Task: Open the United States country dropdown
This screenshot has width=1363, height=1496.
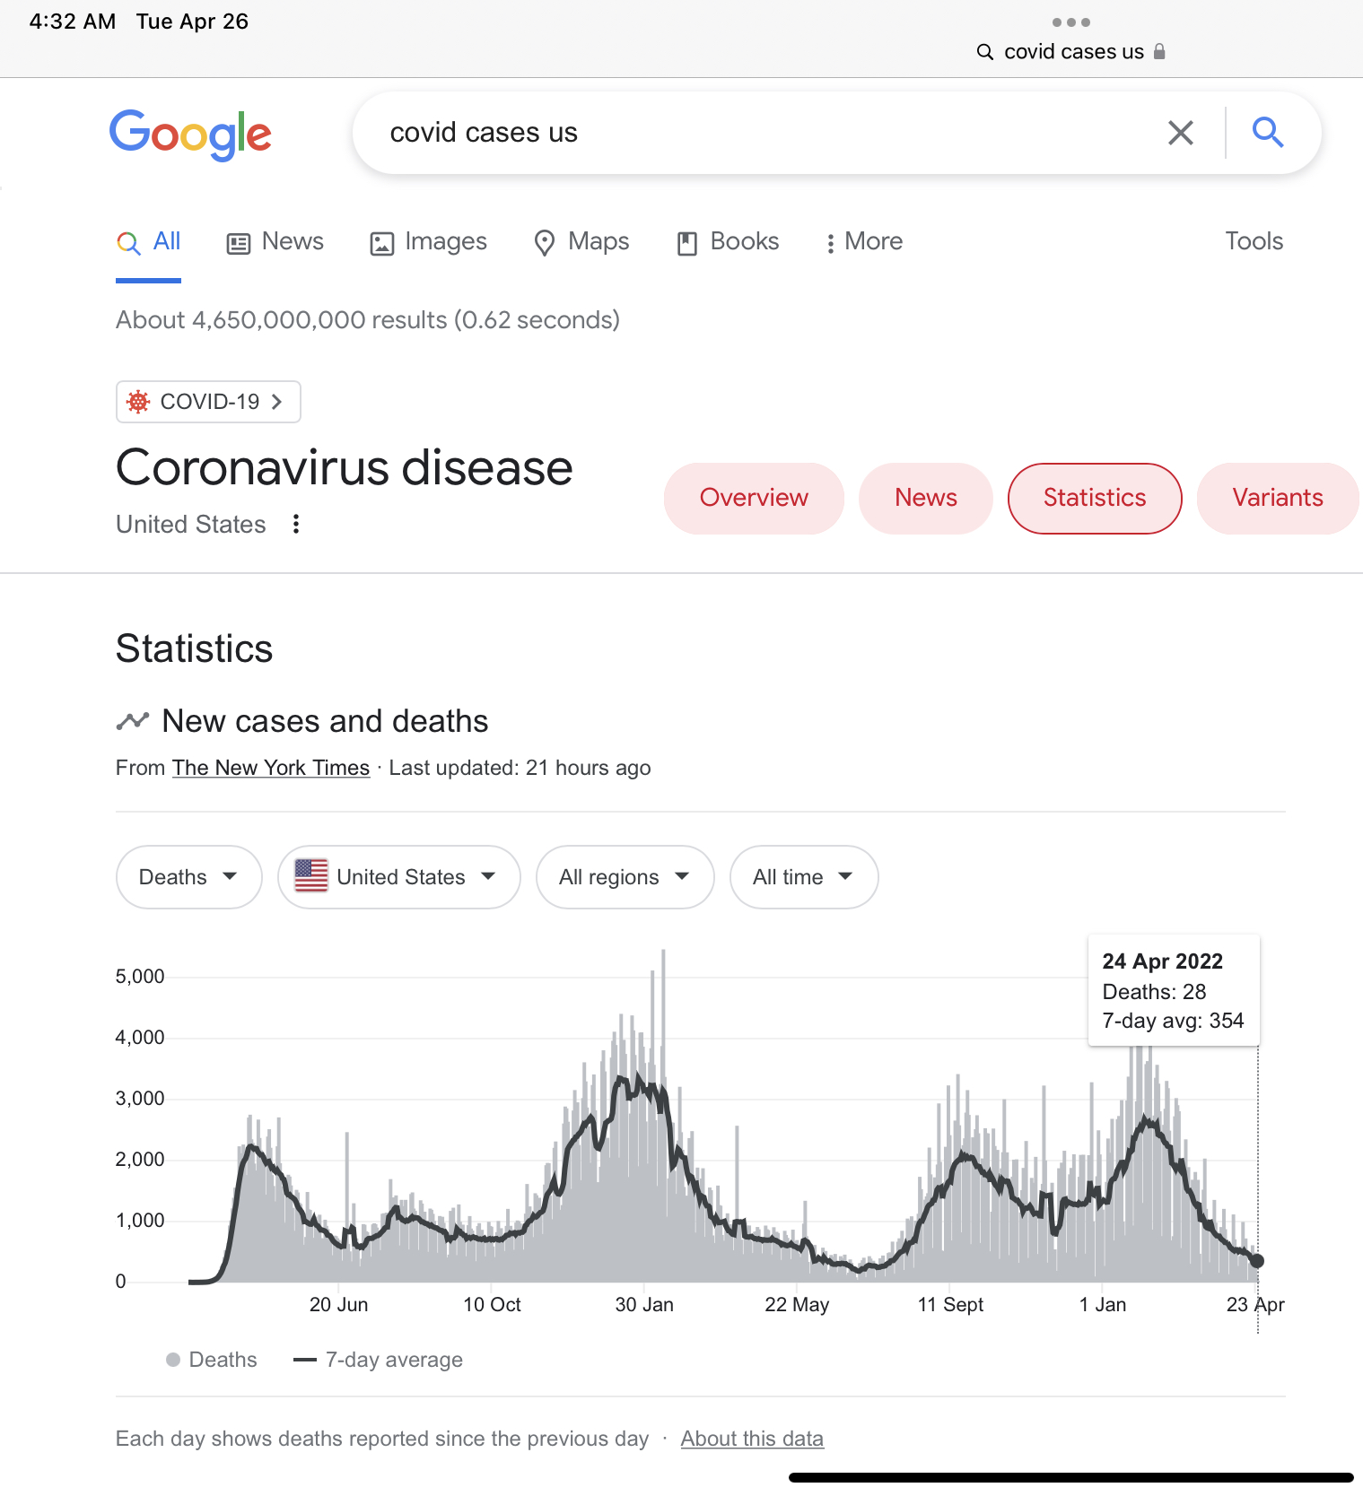Action: (398, 877)
